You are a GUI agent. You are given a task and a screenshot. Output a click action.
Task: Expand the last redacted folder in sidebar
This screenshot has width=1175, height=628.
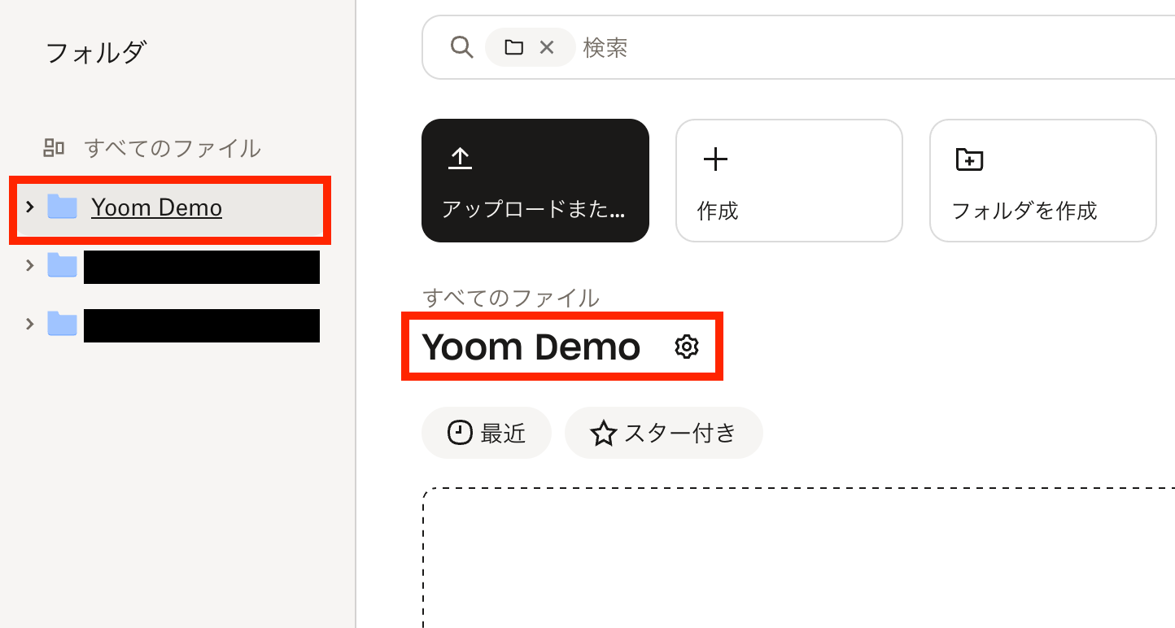(x=30, y=324)
